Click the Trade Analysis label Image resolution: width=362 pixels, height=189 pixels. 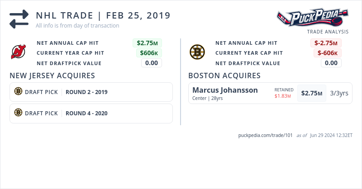point(328,32)
